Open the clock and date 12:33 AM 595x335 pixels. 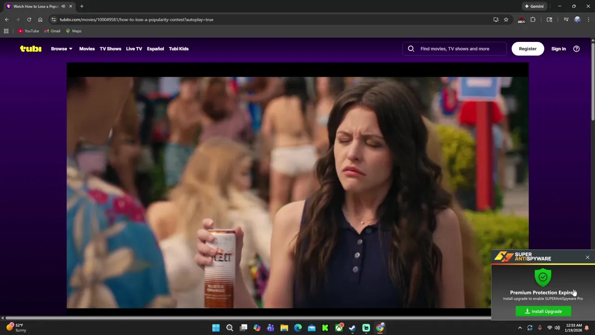point(574,328)
